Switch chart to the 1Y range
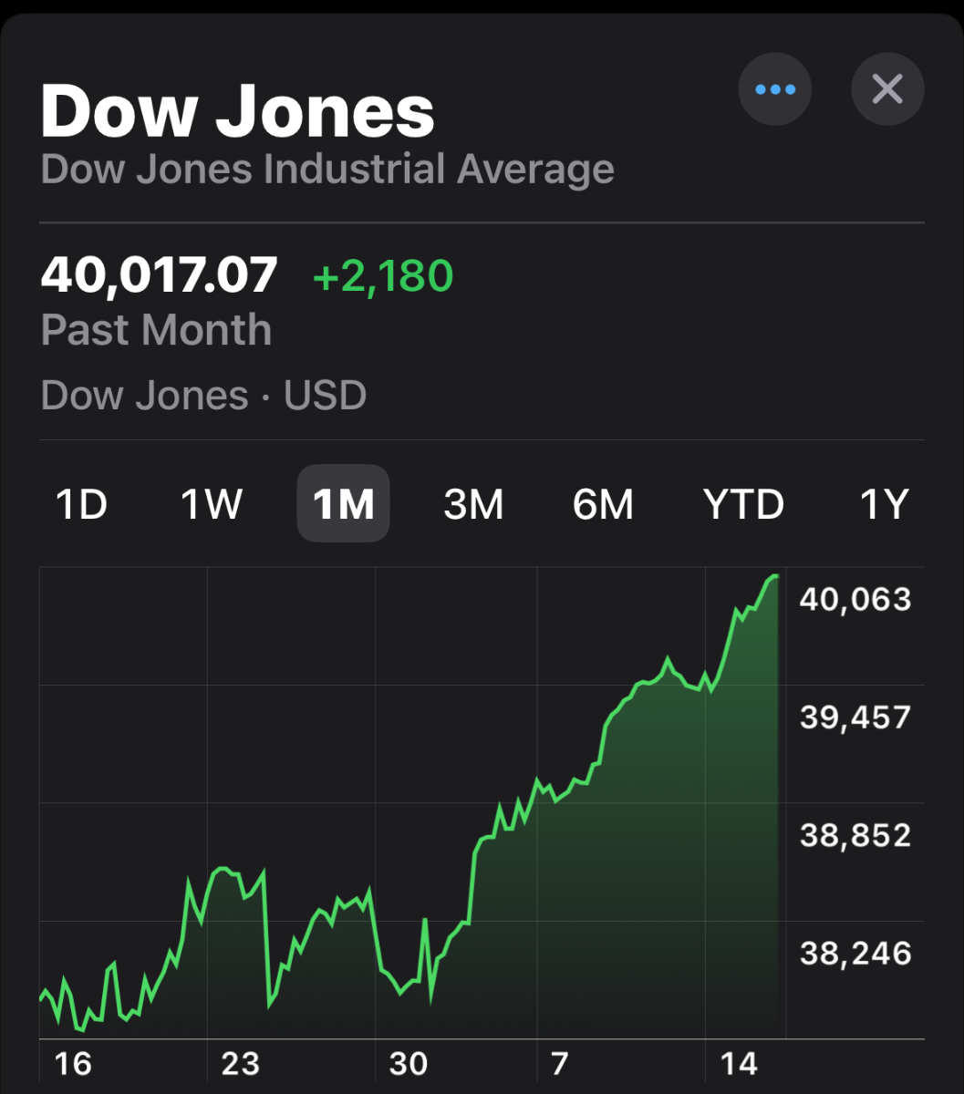Screen dimensions: 964x1094 [885, 504]
